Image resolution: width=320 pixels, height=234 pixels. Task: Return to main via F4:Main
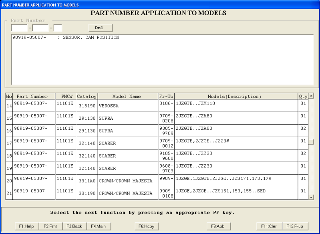[99, 226]
